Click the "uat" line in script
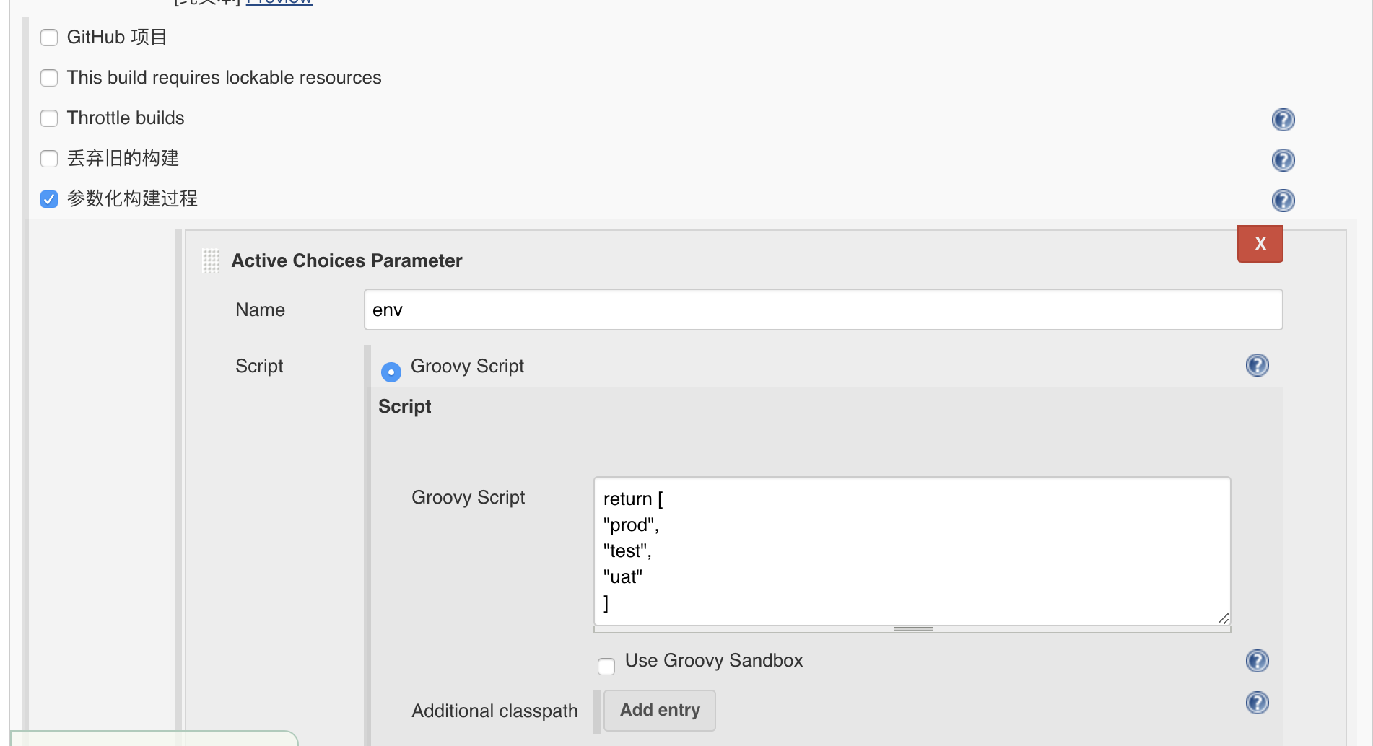This screenshot has width=1373, height=746. (622, 577)
